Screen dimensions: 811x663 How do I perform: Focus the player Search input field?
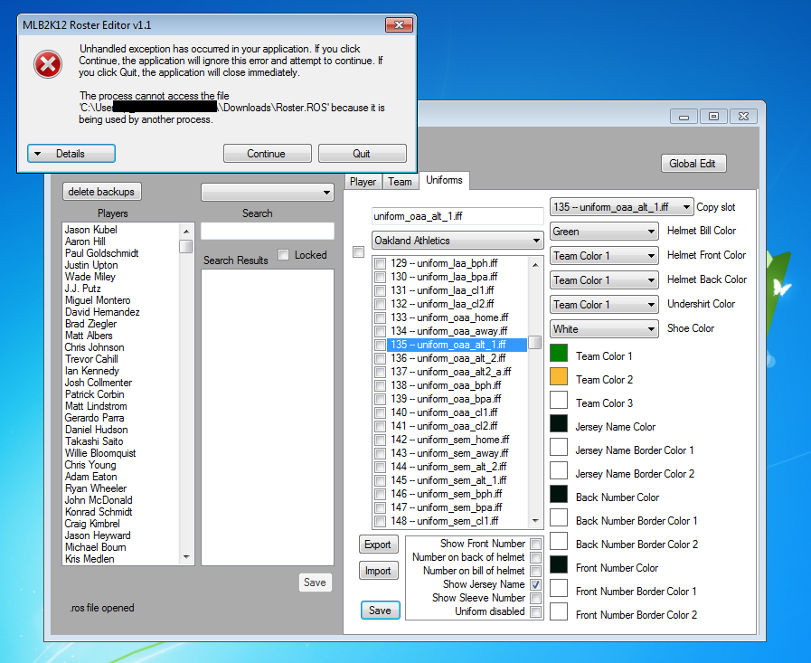pos(268,231)
